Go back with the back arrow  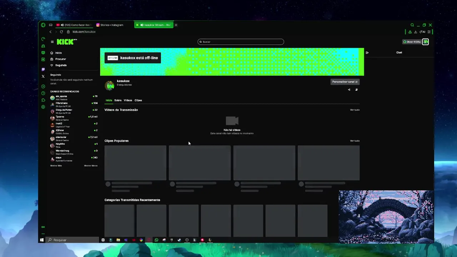click(x=50, y=32)
